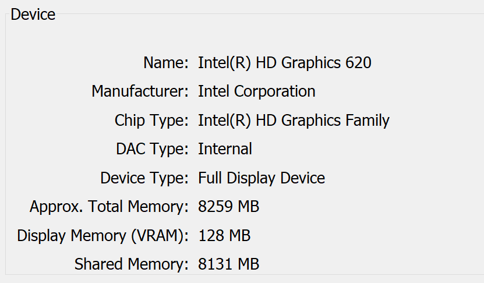Select the Manufacturer label
Screen dimensions: 484x283
[140, 91]
